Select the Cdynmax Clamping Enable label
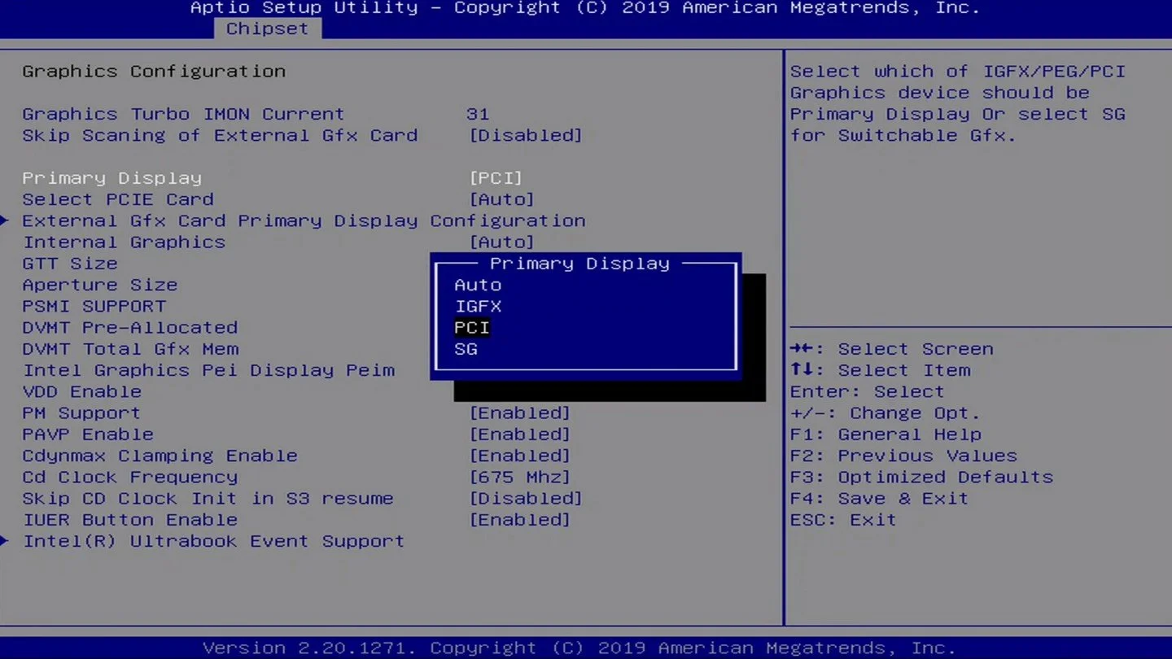1172x659 pixels. click(160, 455)
